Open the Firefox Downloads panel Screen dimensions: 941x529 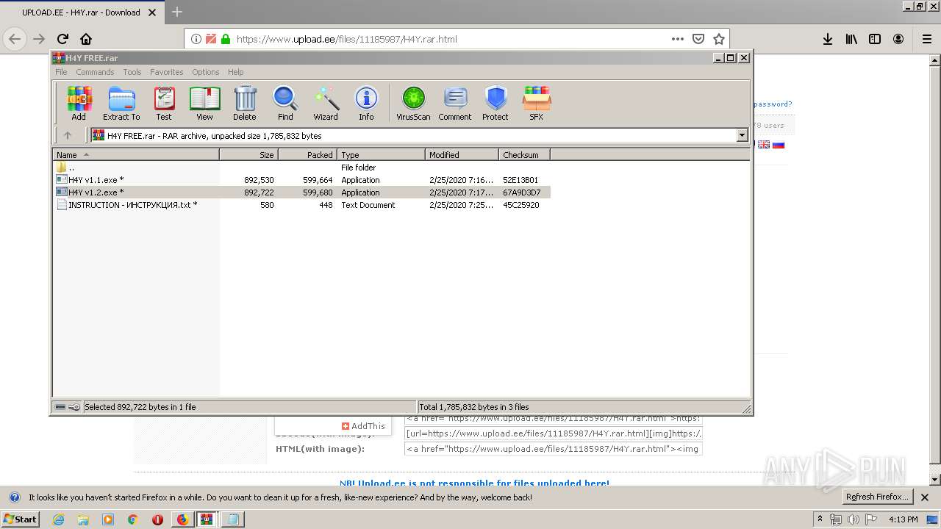pyautogui.click(x=828, y=39)
